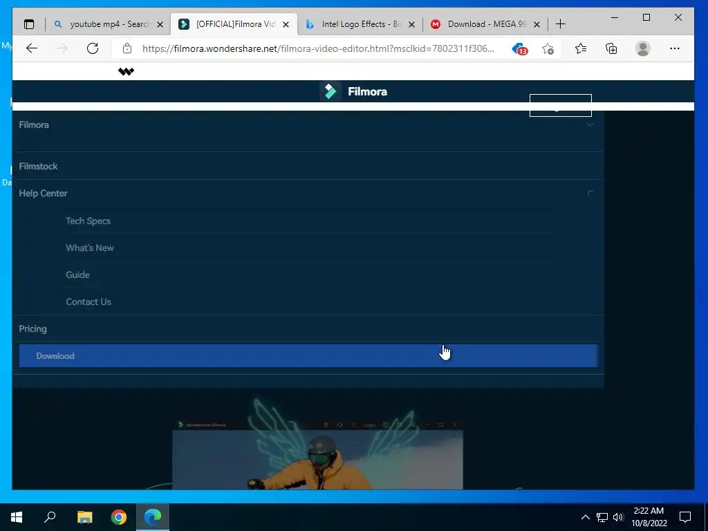708x531 pixels.
Task: Click the address bar URL field
Action: tap(318, 48)
